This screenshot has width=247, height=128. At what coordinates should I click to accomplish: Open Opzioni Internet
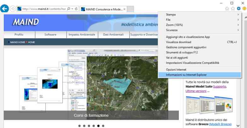click(x=200, y=70)
